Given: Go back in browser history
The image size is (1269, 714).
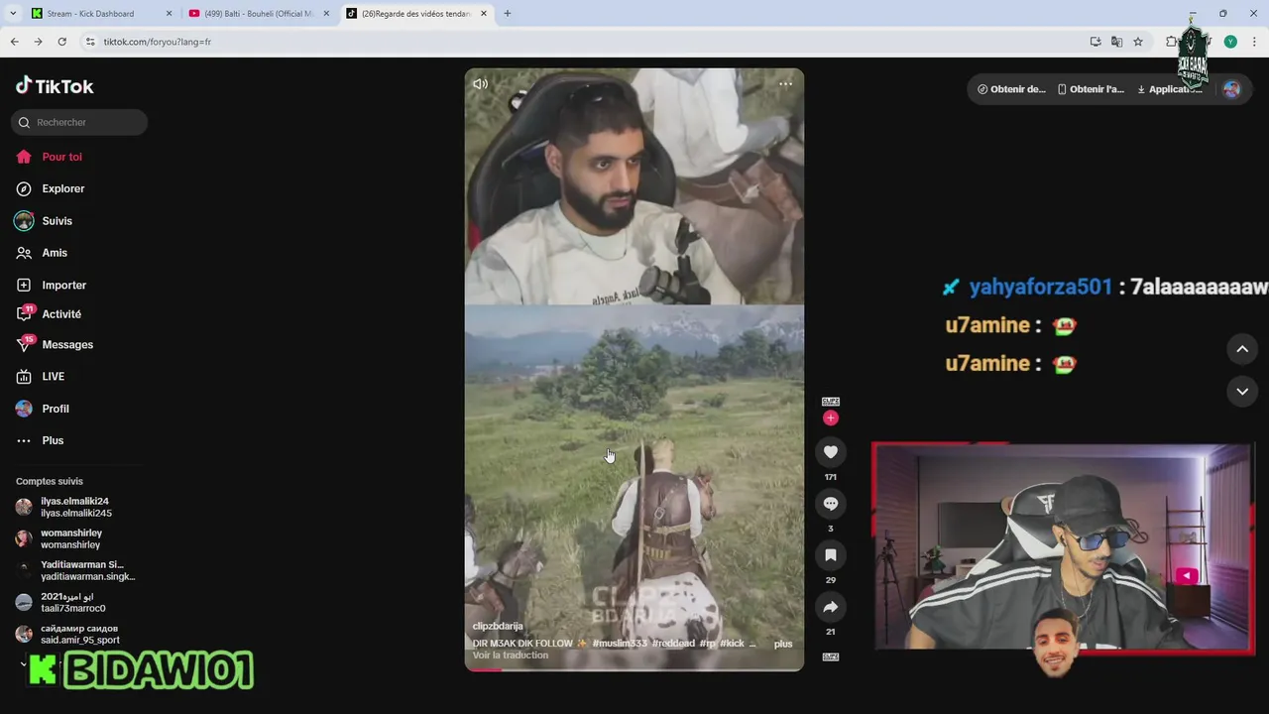Looking at the screenshot, I should point(14,42).
